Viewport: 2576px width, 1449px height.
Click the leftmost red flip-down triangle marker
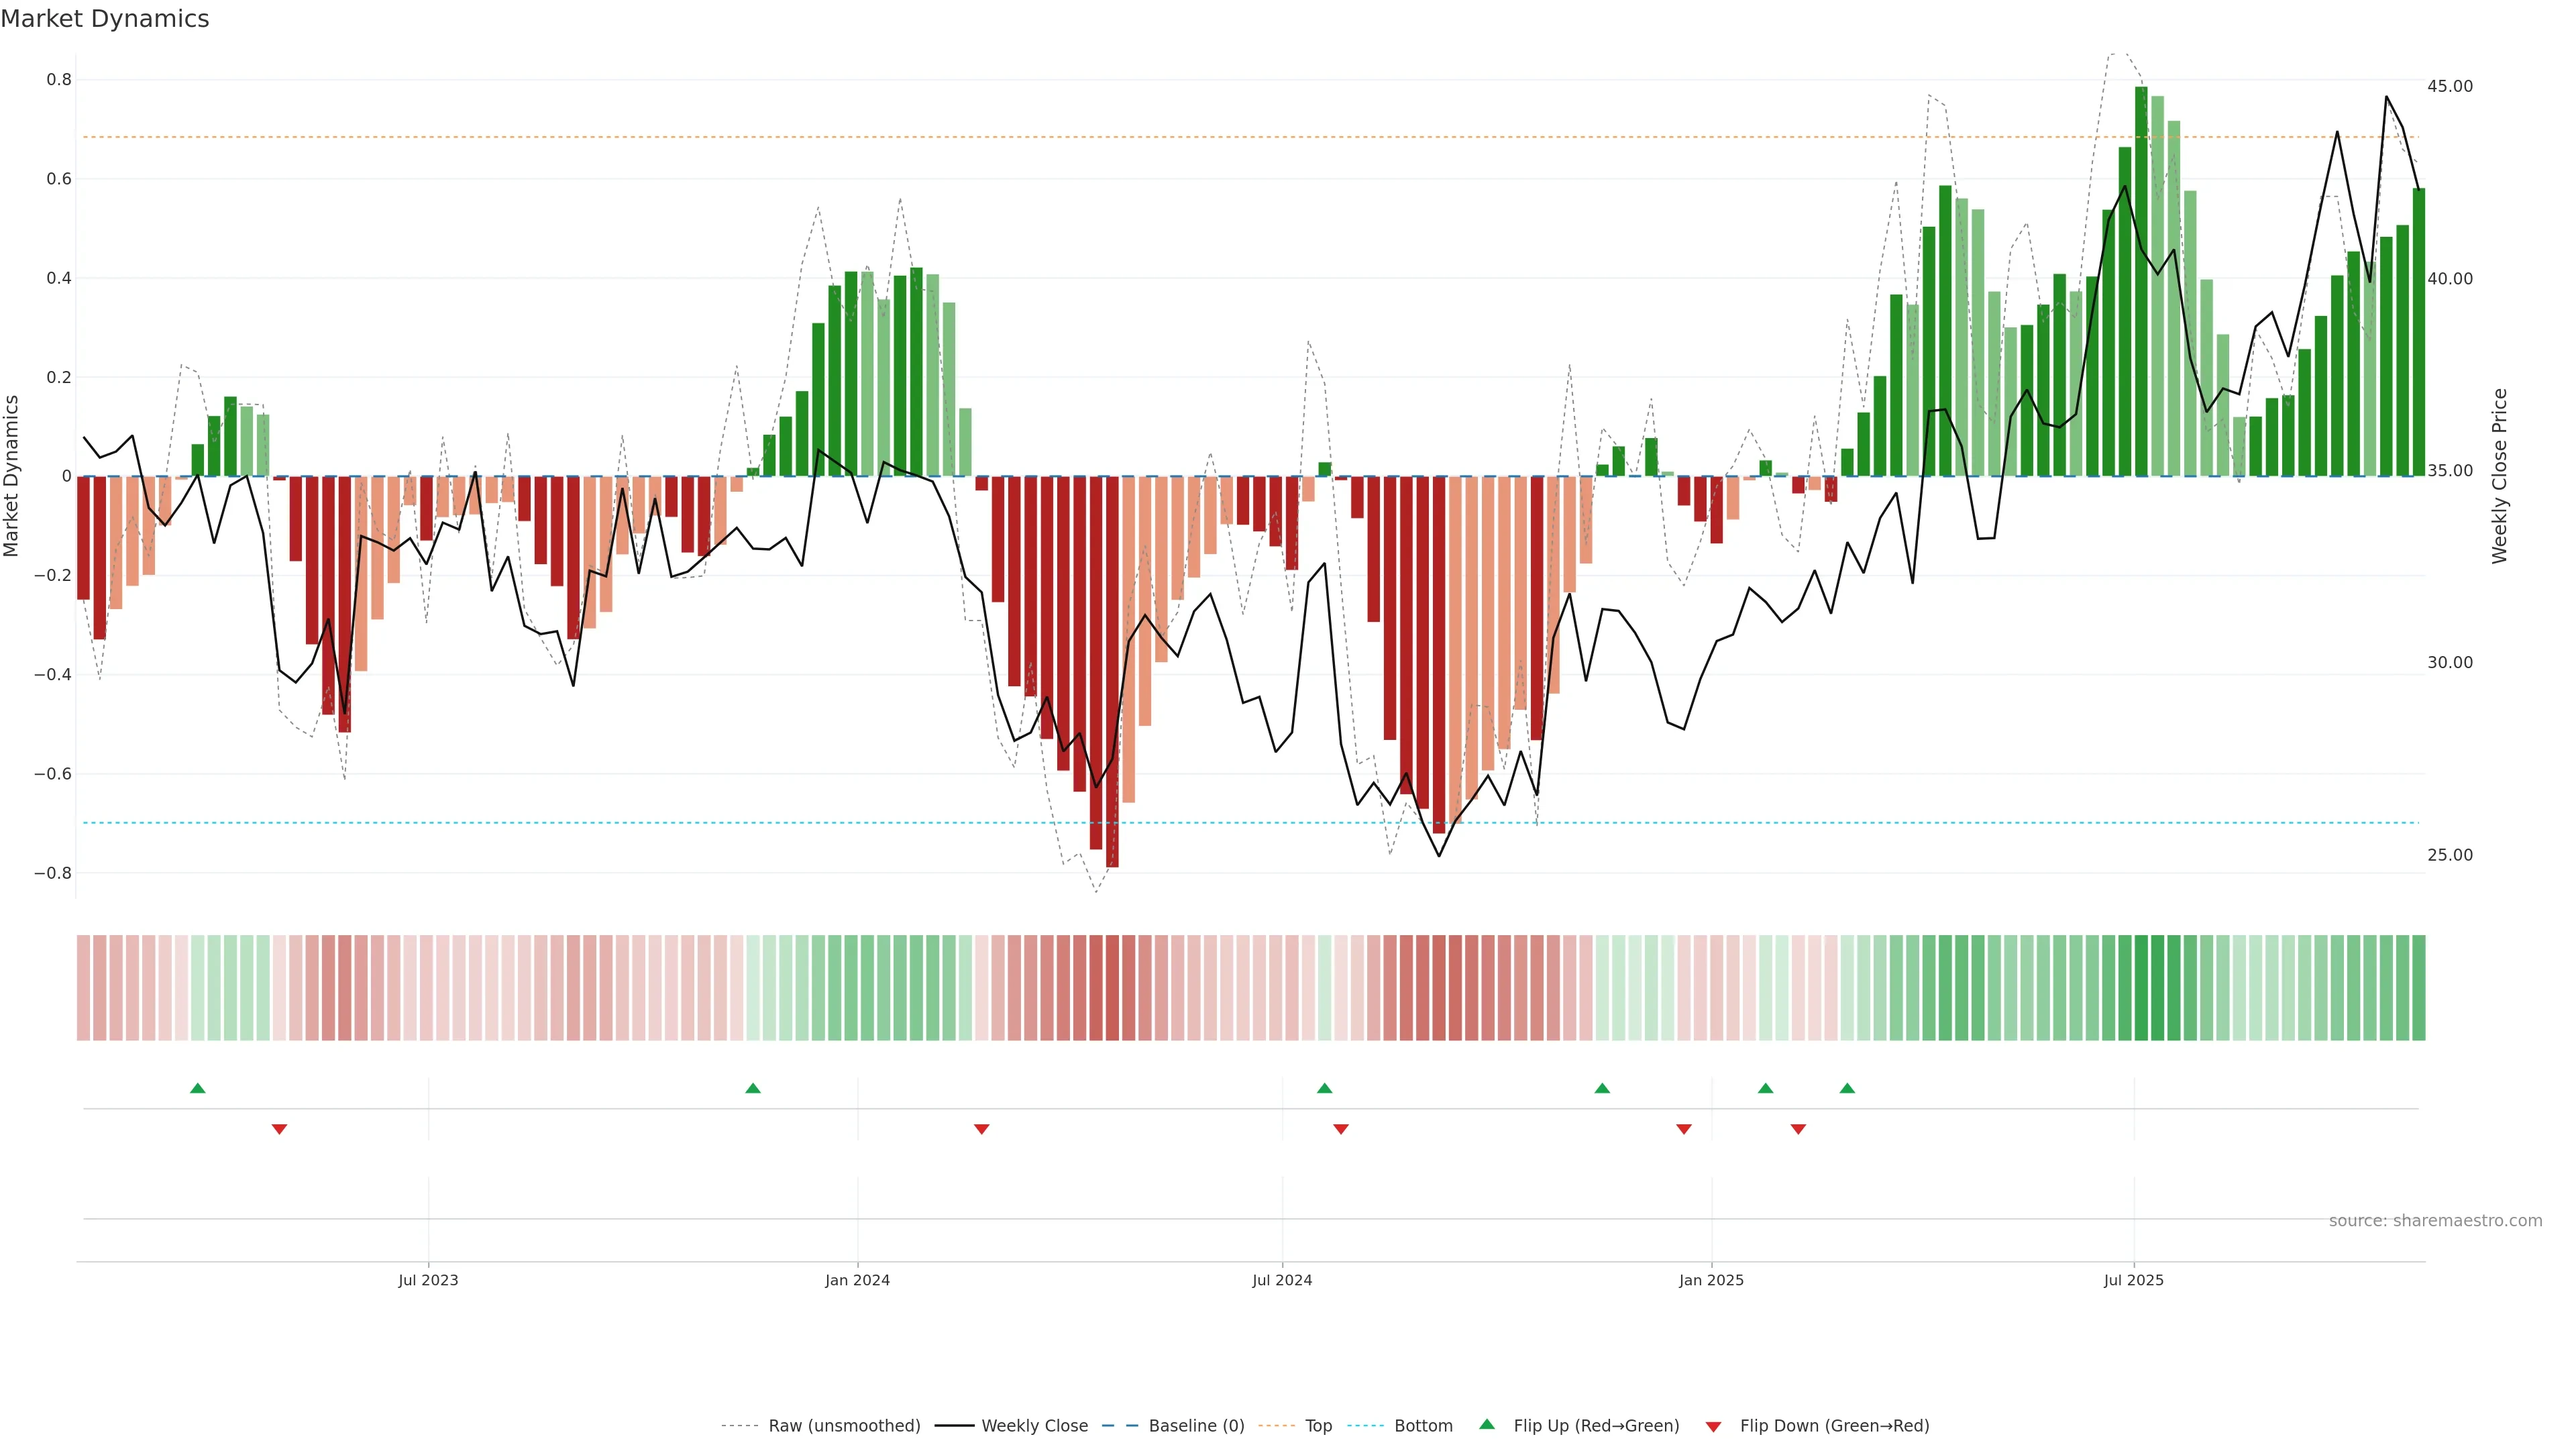pos(279,1129)
